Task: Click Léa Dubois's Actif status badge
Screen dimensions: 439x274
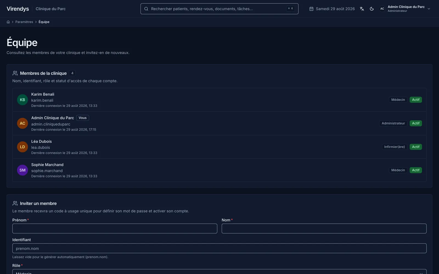Action: point(416,147)
